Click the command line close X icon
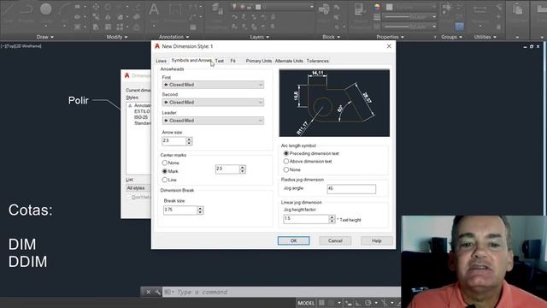Screen dimensions: 547x308 pos(148,292)
